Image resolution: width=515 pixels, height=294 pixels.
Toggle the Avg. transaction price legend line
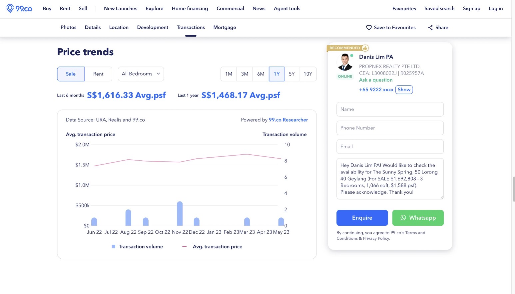(185, 247)
